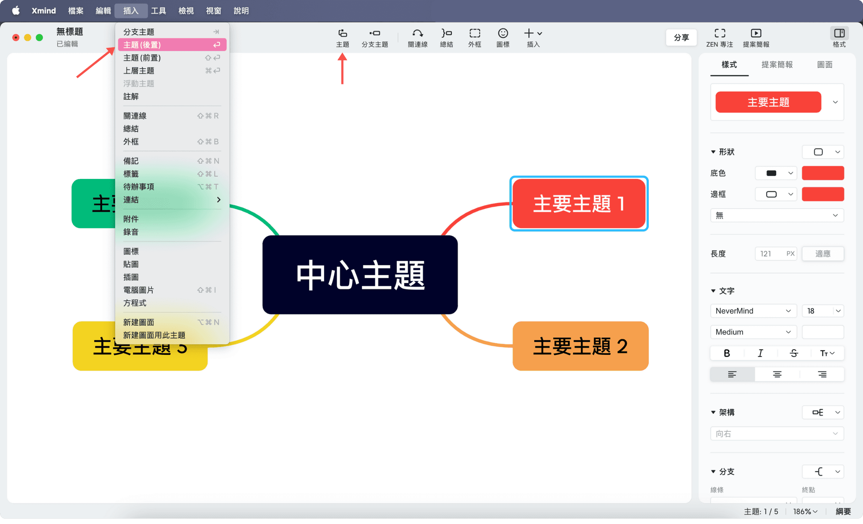Insert a new topic using the 主題 toolbar icon

(342, 37)
